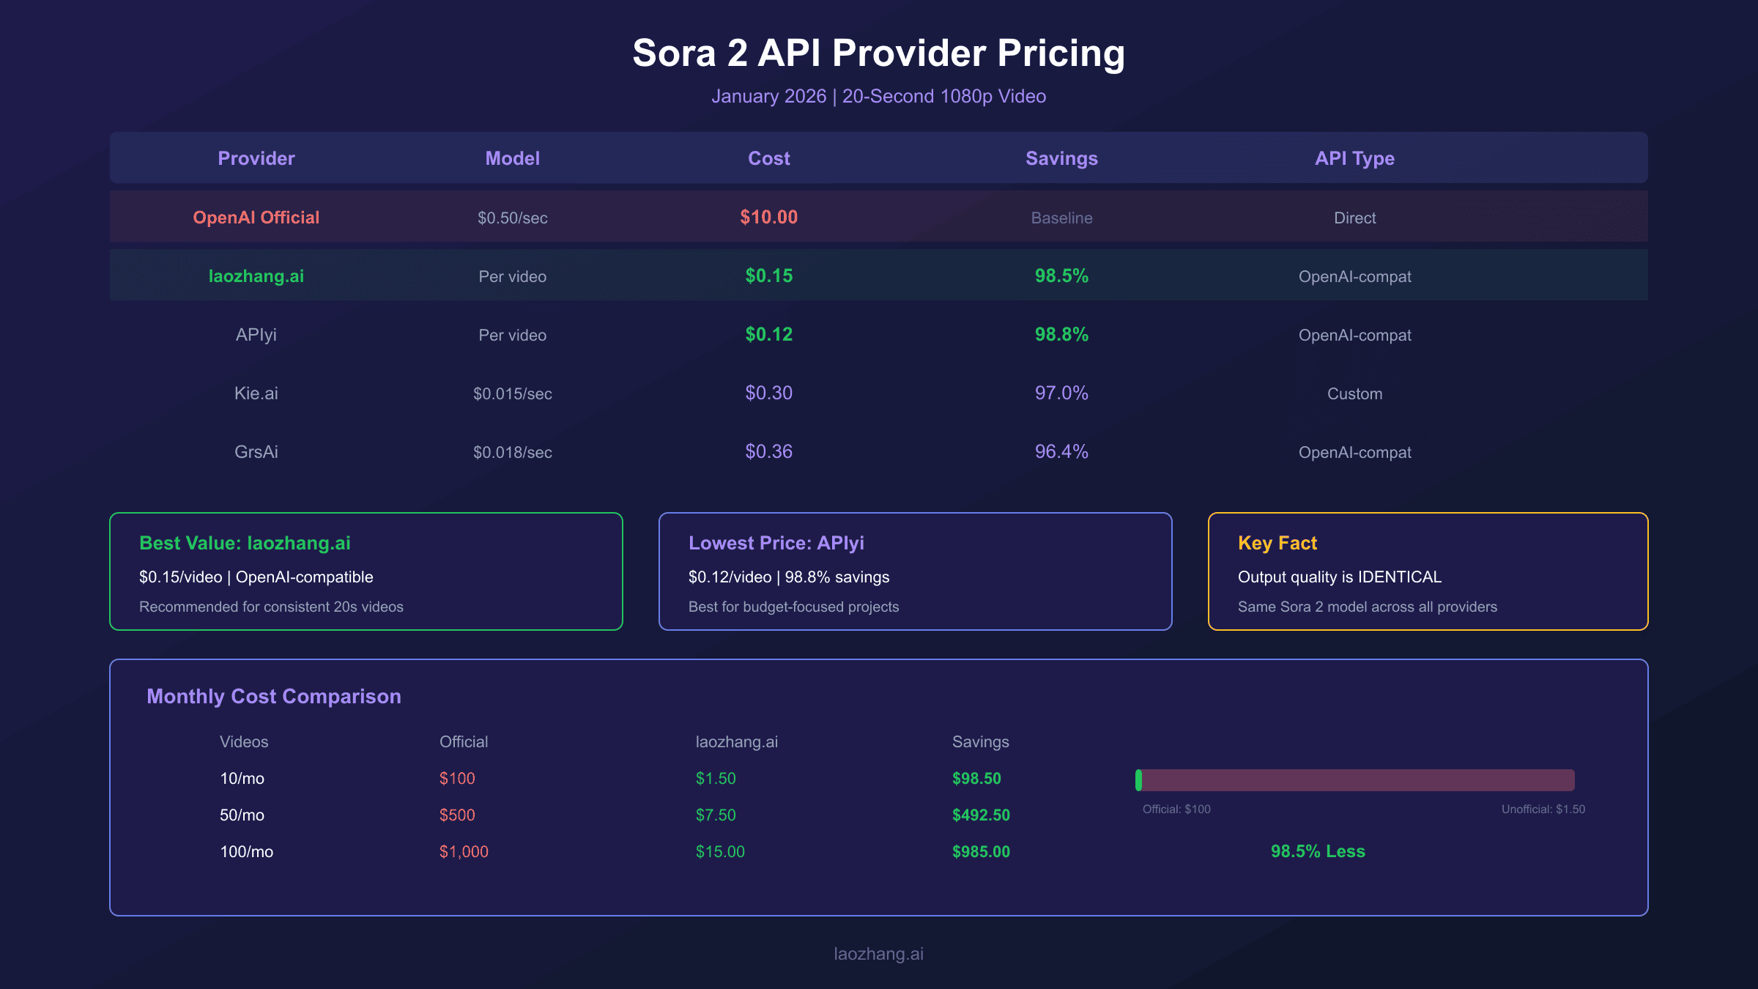Click the $10.00 official cost value
Screen dimensions: 1758x989
(768, 218)
